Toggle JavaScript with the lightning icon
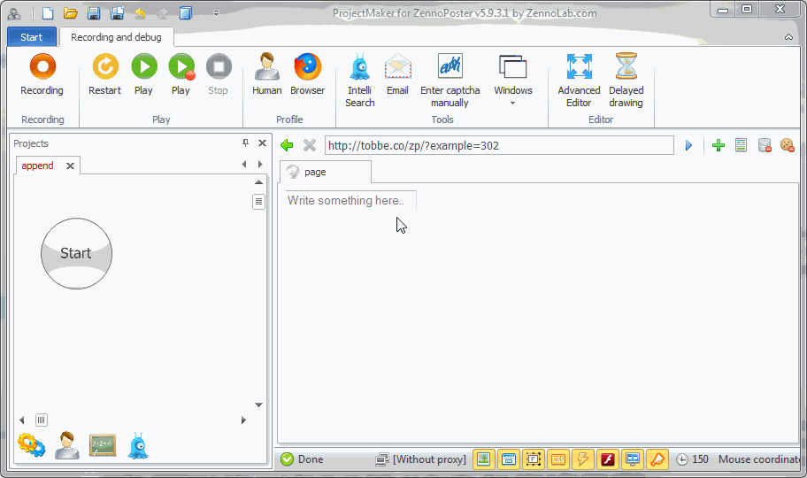807x478 pixels. coord(582,459)
